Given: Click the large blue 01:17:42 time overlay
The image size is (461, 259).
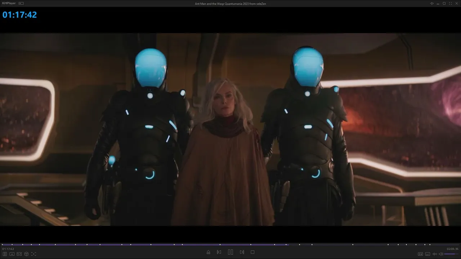Looking at the screenshot, I should tap(19, 15).
